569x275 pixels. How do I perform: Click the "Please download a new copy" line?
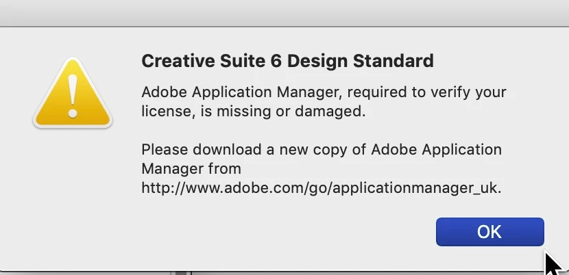pos(322,149)
